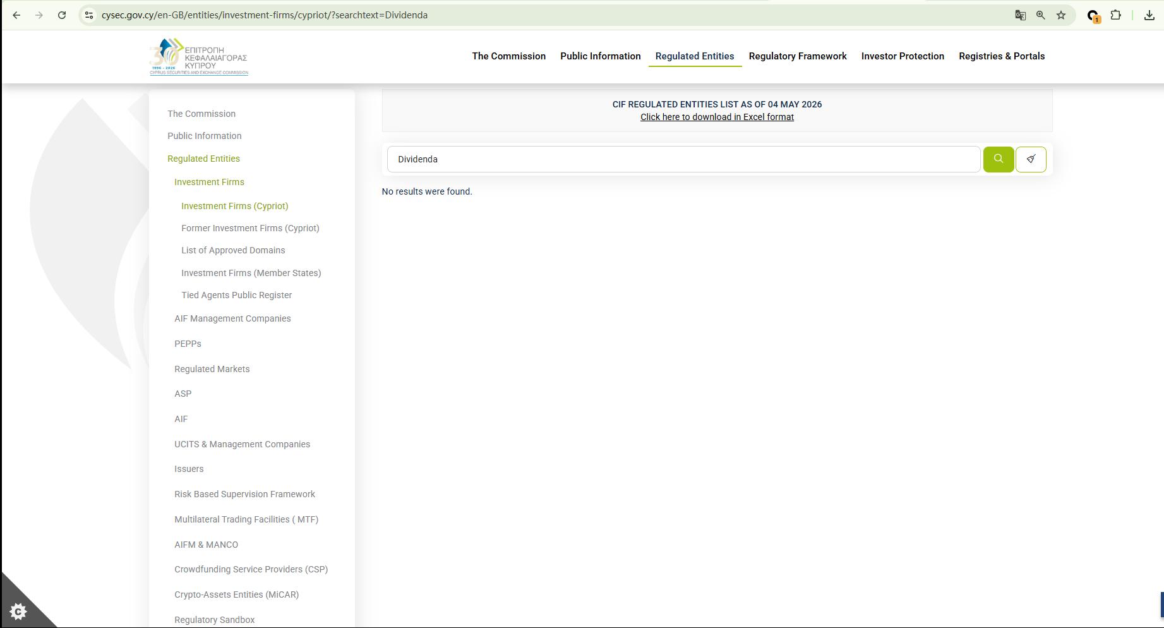
Task: Clear the search with the broom button
Action: (1031, 159)
